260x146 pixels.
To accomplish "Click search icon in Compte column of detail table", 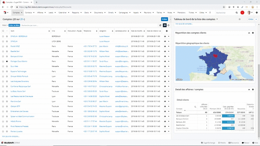I will tap(195, 107).
